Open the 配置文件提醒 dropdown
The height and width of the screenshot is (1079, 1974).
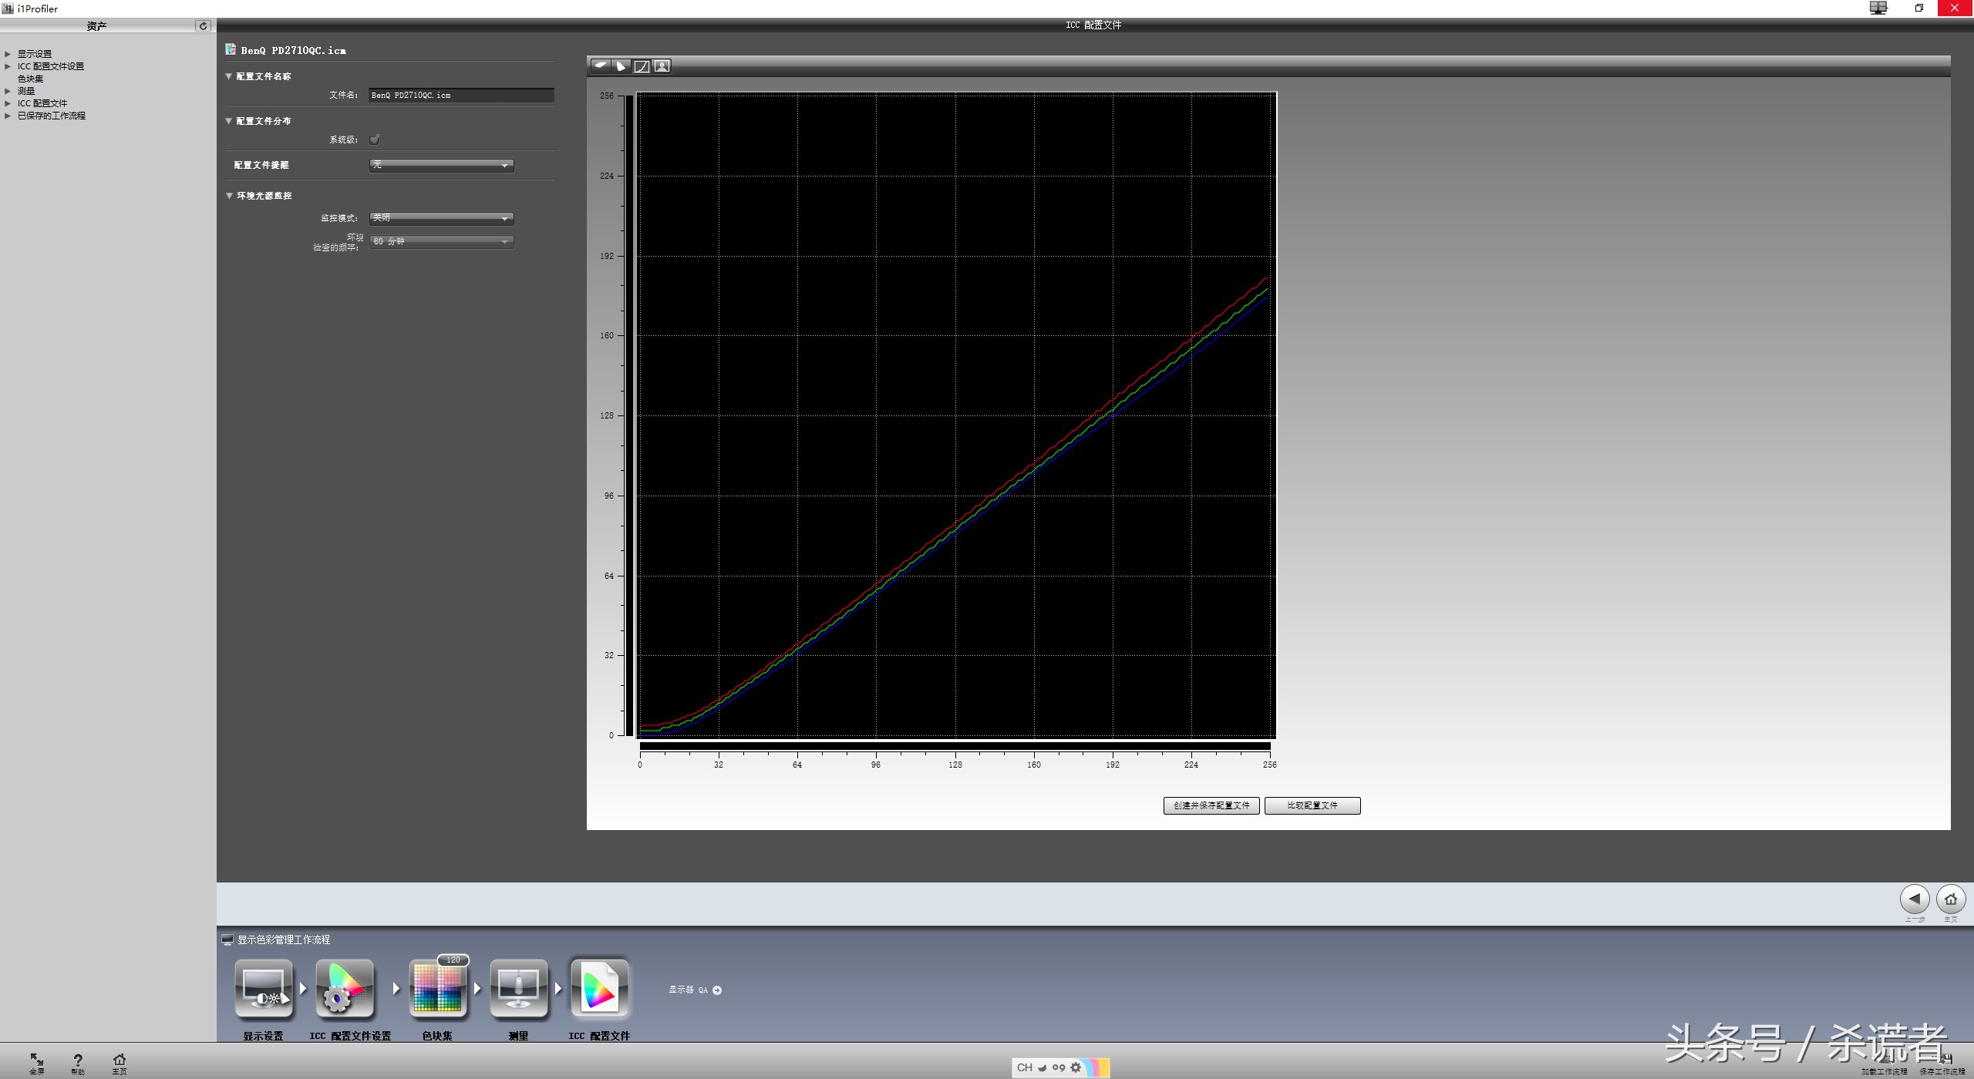point(441,165)
